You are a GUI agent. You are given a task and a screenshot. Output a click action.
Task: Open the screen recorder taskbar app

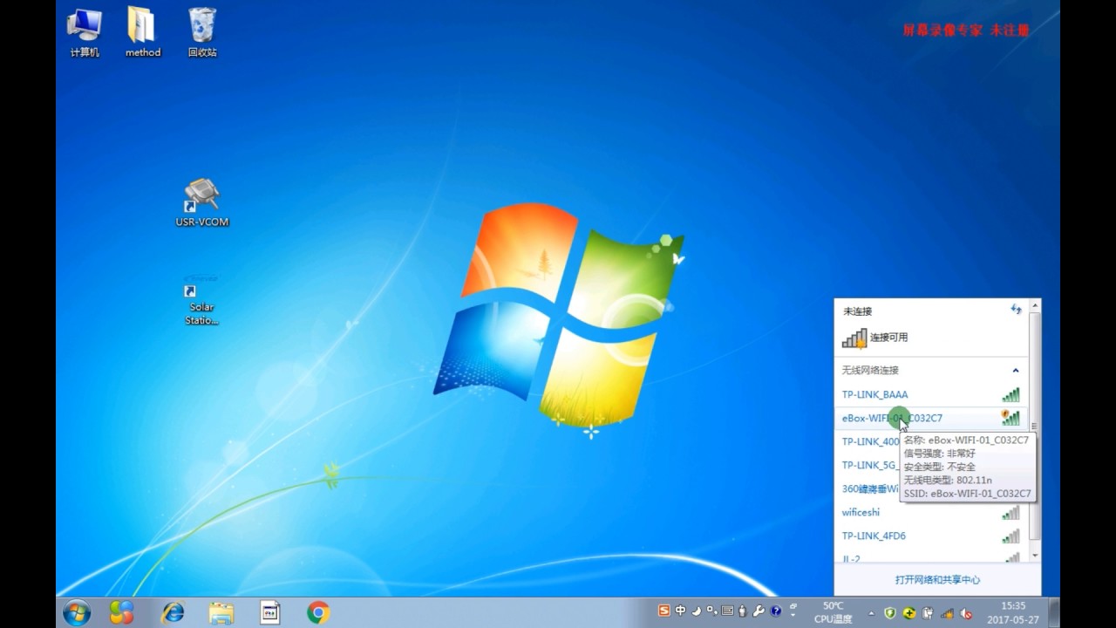[270, 612]
